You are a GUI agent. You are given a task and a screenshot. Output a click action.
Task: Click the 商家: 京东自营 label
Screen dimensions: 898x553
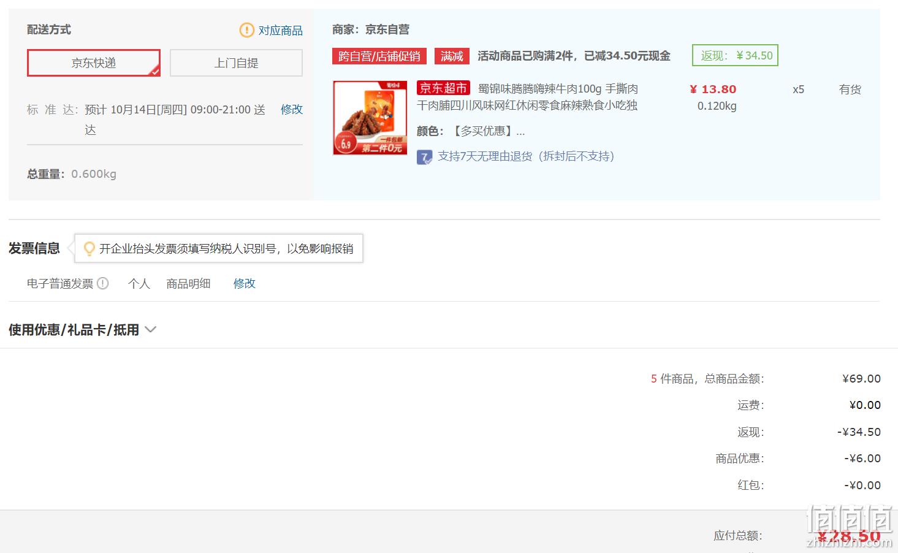pos(371,29)
